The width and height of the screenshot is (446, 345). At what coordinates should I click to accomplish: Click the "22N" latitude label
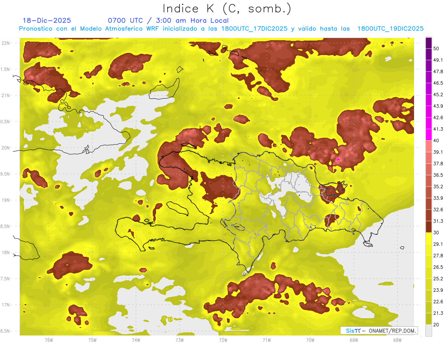(x=6, y=43)
